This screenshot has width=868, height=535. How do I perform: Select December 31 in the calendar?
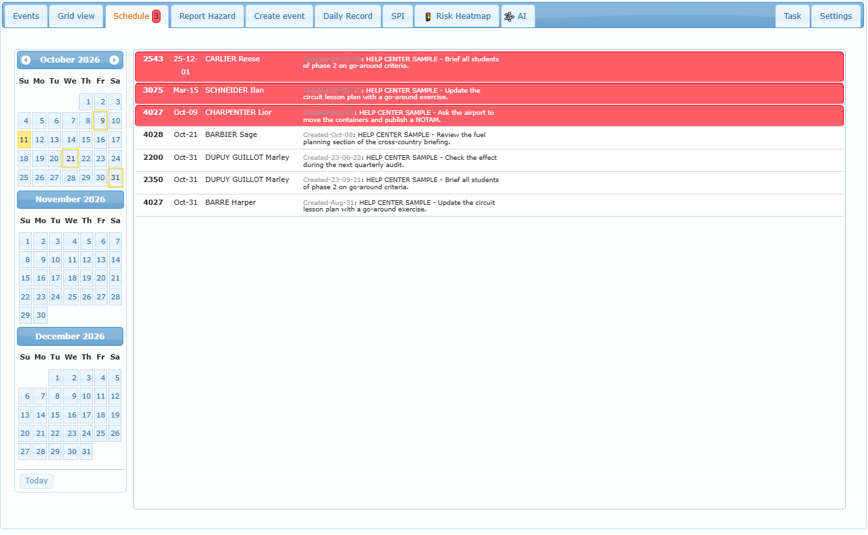85,452
